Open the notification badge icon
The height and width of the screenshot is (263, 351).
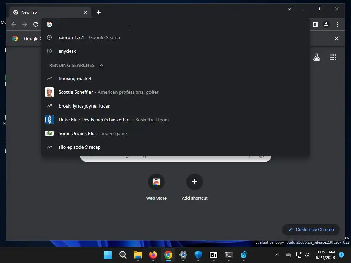[x=341, y=255]
